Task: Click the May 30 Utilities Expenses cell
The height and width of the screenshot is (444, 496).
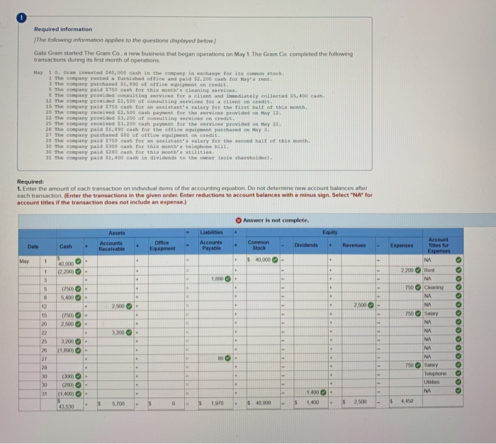Action: [x=406, y=382]
